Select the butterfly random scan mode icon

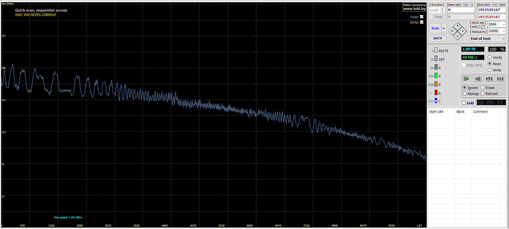(489, 79)
